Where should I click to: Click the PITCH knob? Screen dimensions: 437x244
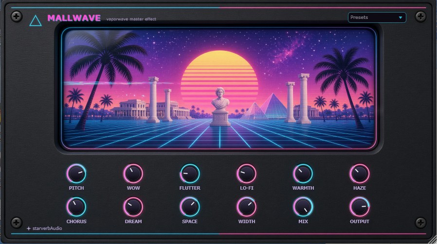pyautogui.click(x=76, y=174)
